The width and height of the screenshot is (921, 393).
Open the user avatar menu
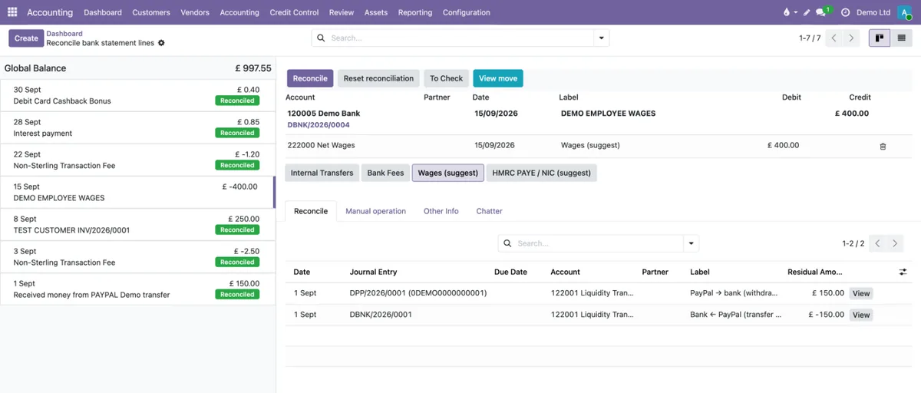[906, 12]
